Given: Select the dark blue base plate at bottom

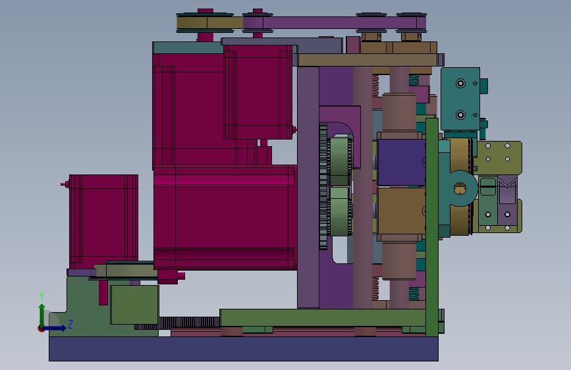Looking at the screenshot, I should (244, 348).
